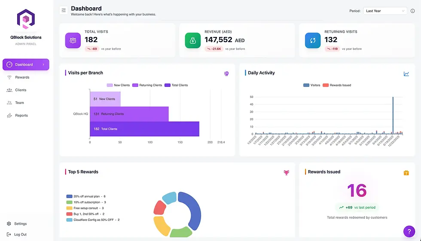This screenshot has width=421, height=241.
Task: Toggle the Returning Clients legend entry
Action: (147, 85)
